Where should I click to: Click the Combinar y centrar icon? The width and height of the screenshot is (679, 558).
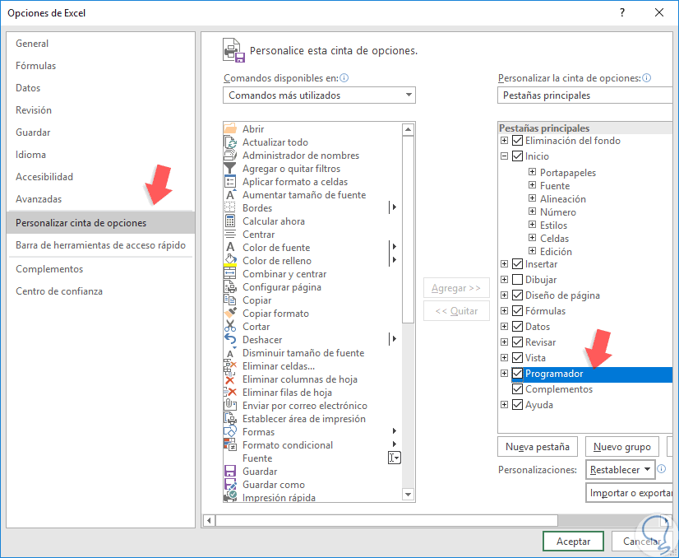click(230, 273)
